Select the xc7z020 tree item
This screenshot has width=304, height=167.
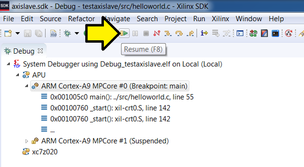(x=45, y=152)
